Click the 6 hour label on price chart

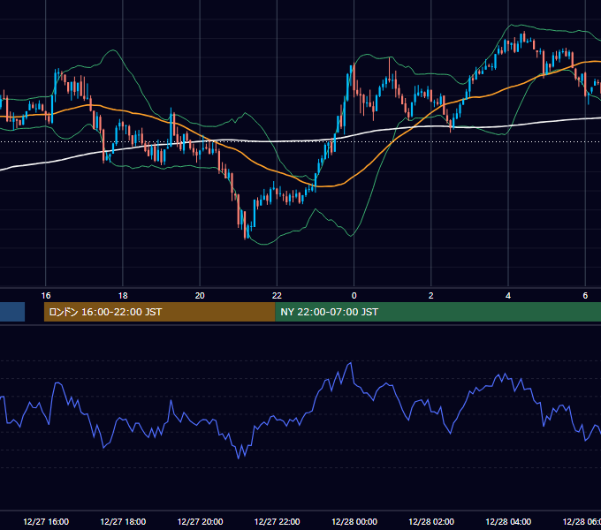(x=585, y=296)
